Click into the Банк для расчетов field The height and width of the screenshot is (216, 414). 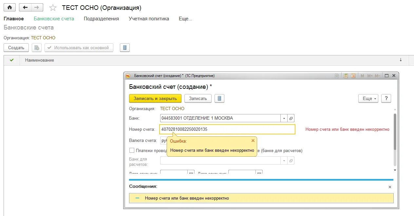[x=220, y=161]
